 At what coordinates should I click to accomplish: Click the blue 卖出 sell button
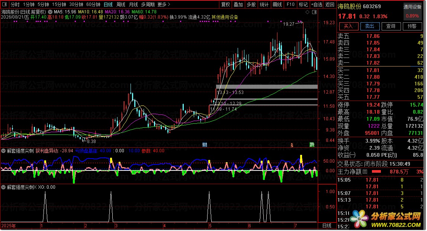(x=370, y=26)
